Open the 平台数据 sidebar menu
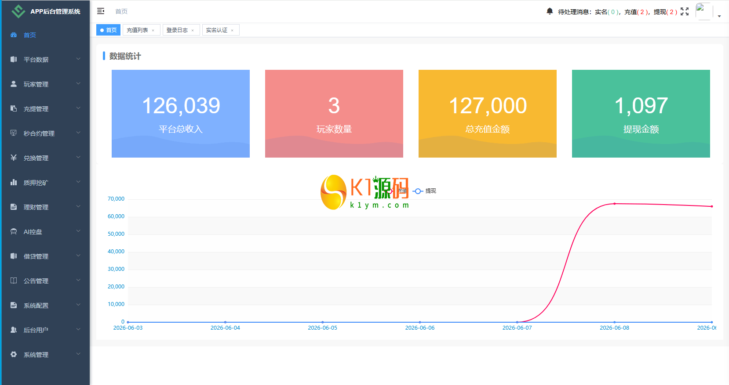Image resolution: width=729 pixels, height=385 pixels. (x=46, y=59)
